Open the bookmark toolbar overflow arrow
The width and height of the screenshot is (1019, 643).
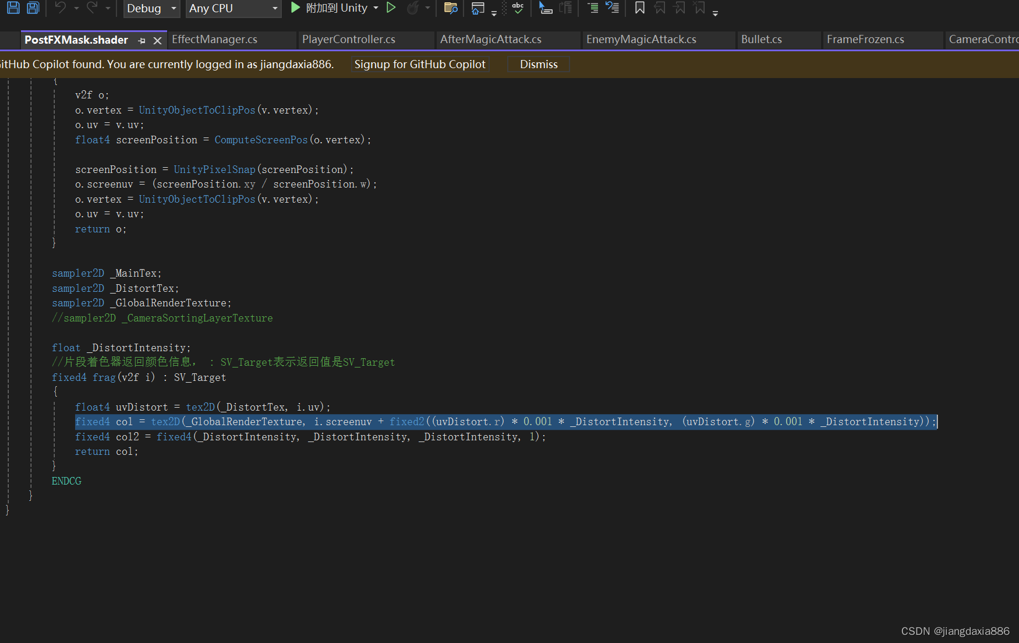[x=715, y=12]
